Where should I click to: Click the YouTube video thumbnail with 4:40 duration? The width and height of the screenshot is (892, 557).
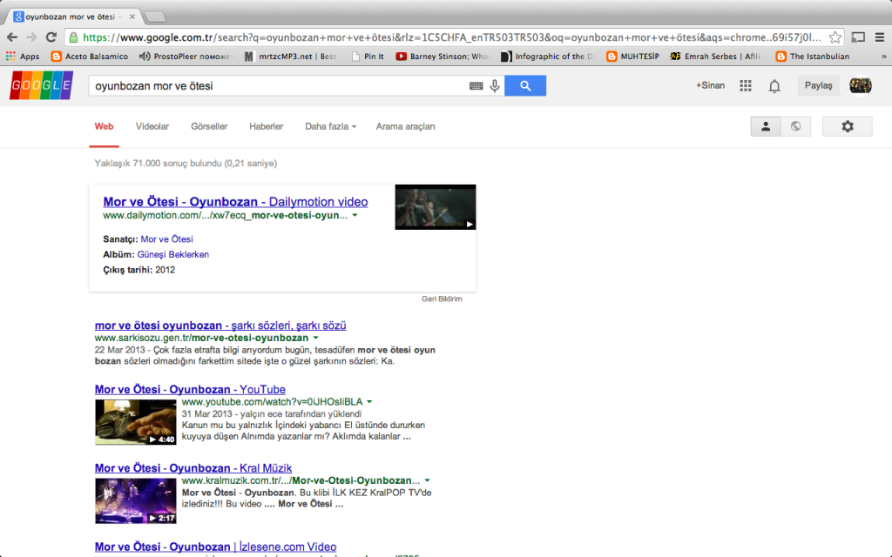coord(135,422)
